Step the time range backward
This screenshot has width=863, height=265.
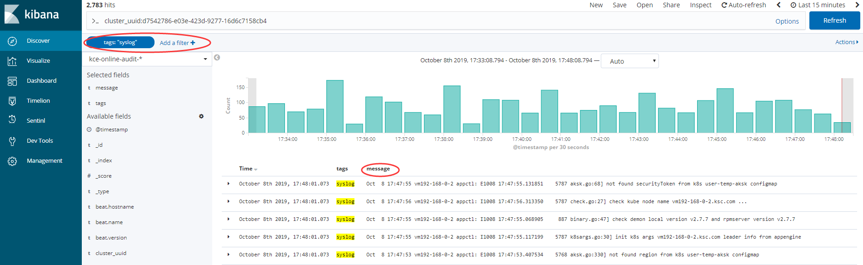click(778, 5)
